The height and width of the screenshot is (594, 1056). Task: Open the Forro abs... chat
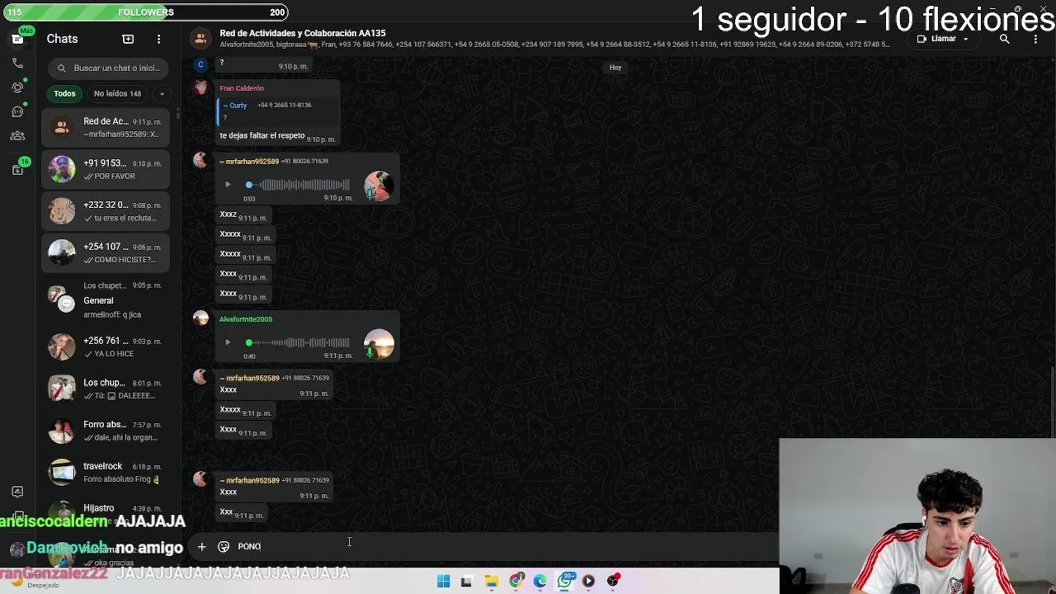coord(106,431)
